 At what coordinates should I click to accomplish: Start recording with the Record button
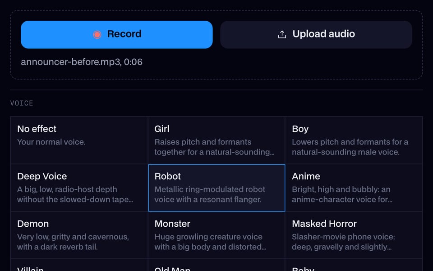[116, 35]
